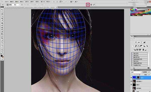This screenshot has width=151, height=92.
Task: Open the Arrange Documents dropdown
Action: [x=71, y=2]
